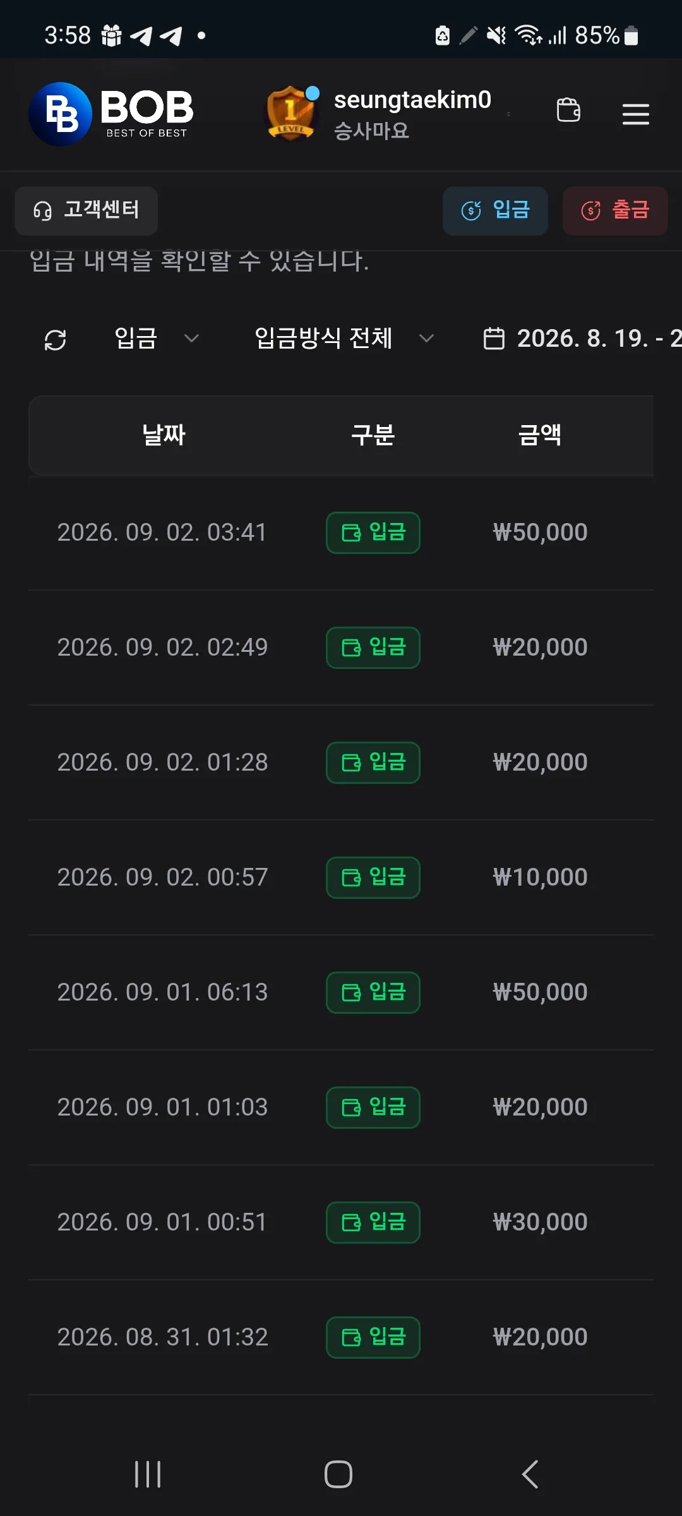Click the BOB logo
Screen dimensions: 682x1516
pos(111,114)
